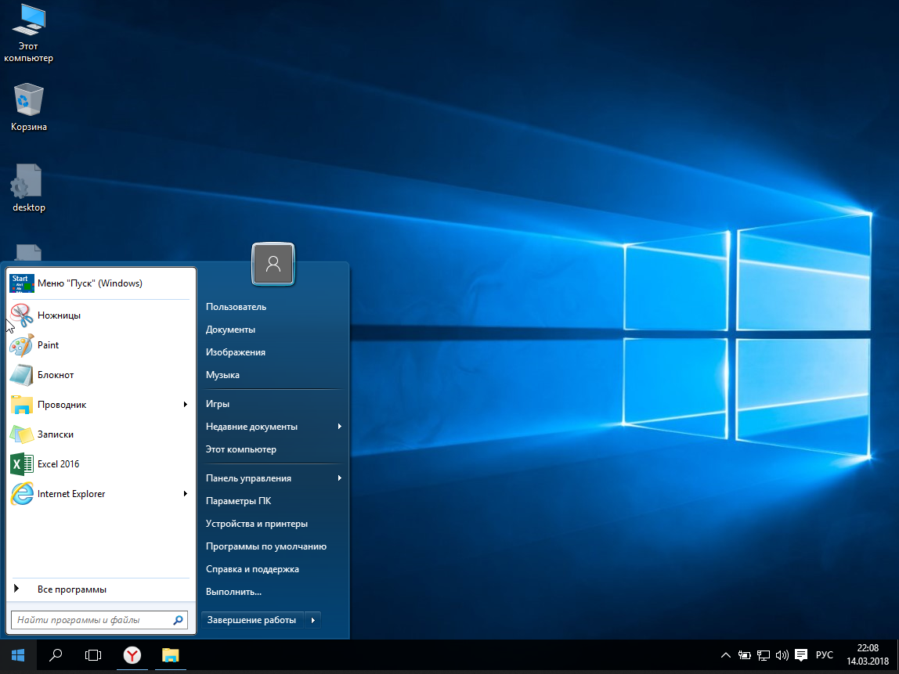899x674 pixels.
Task: Open shutdown options arrow next to Завершение работы
Action: (312, 621)
